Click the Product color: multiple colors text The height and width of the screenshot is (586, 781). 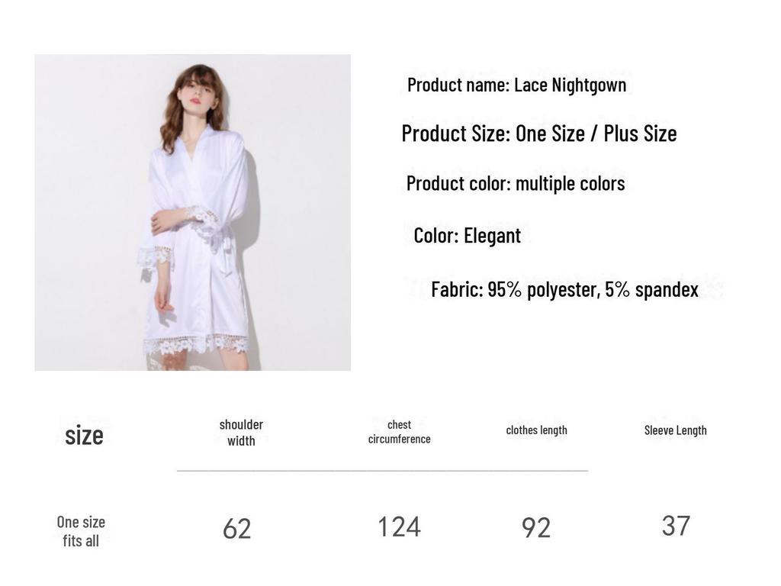pyautogui.click(x=516, y=183)
